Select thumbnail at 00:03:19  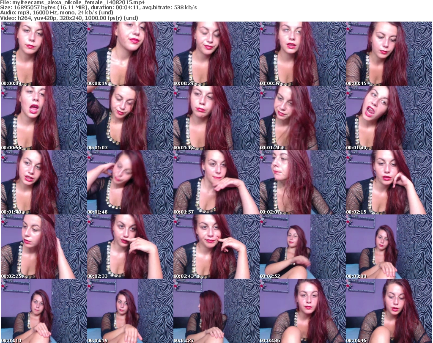130,311
